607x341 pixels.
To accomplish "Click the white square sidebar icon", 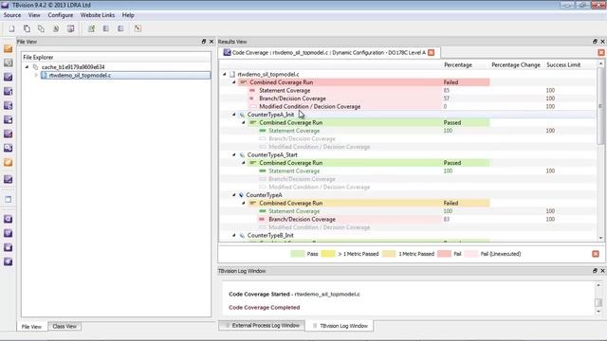I will 8,200.
